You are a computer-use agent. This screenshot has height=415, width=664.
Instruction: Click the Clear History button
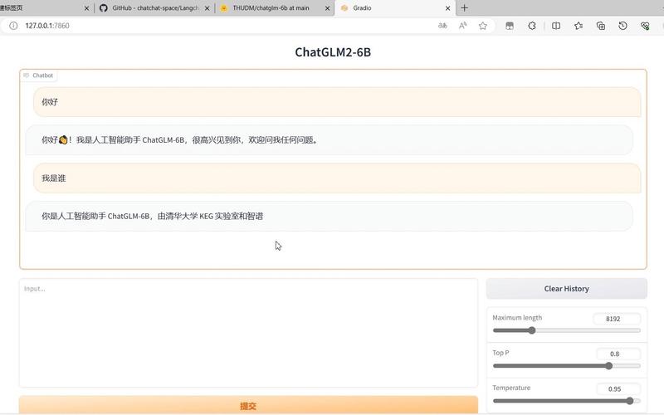tap(566, 288)
